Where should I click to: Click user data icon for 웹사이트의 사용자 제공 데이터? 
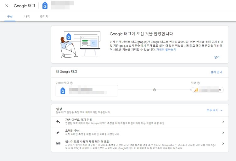coord(58,143)
